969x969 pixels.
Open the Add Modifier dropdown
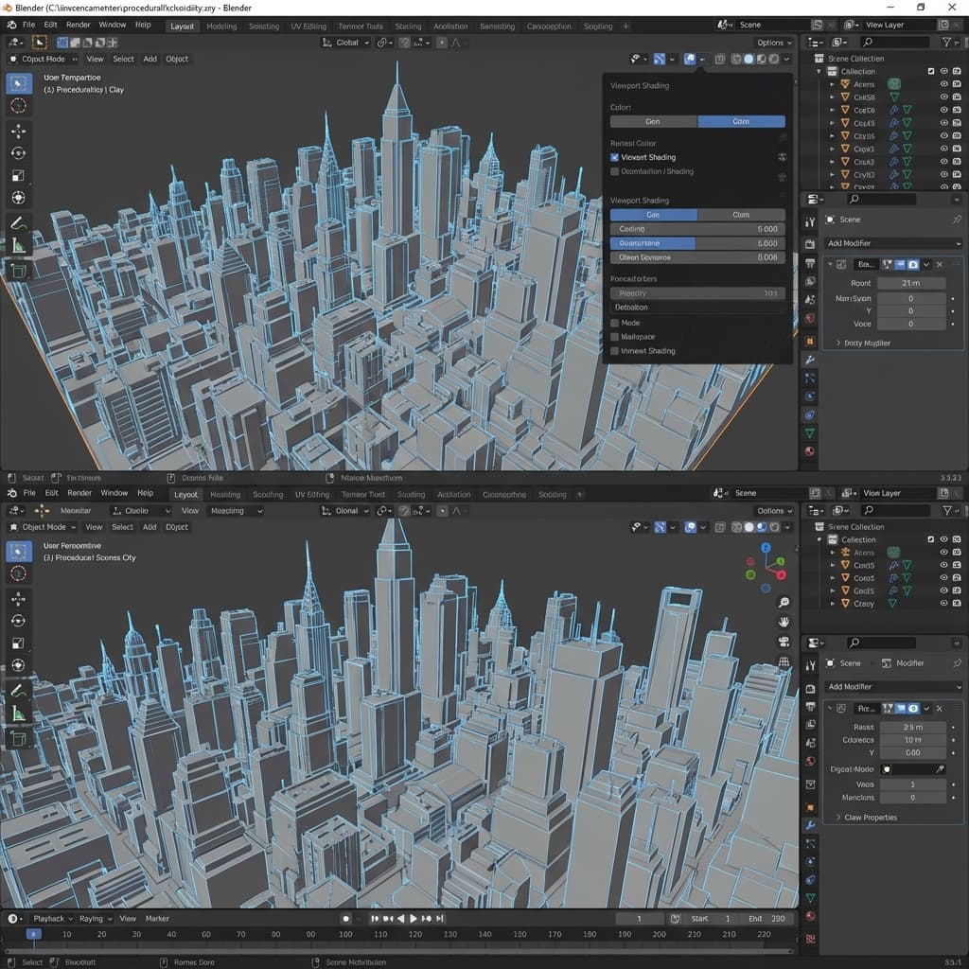click(x=890, y=243)
